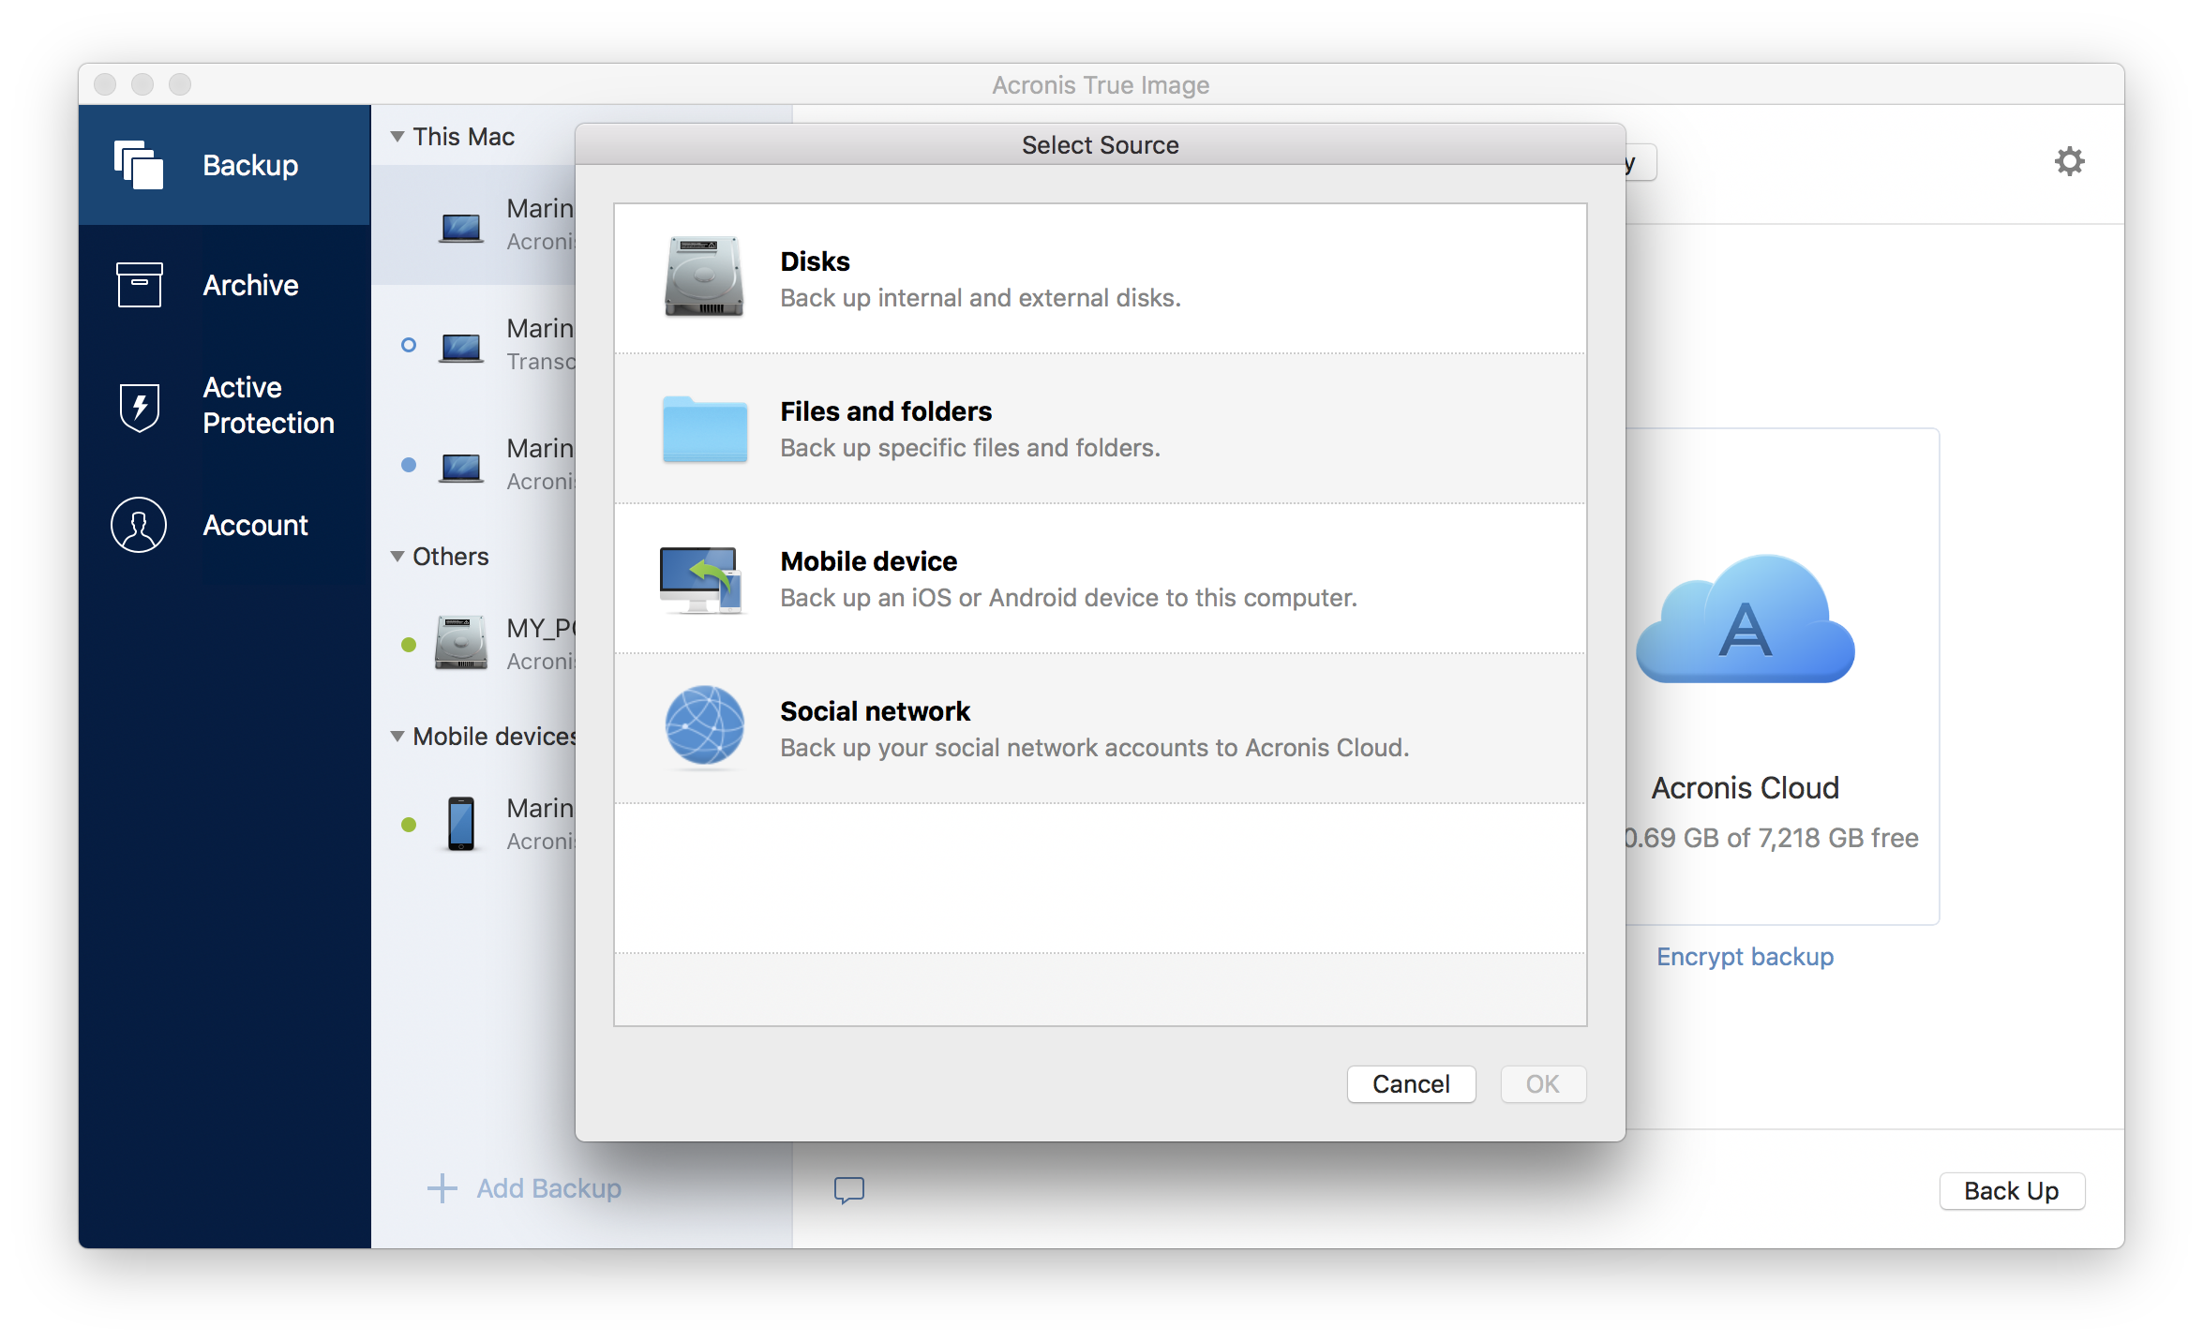Viewport: 2203px width, 1342px height.
Task: Click the Archive box icon
Action: pos(139,285)
